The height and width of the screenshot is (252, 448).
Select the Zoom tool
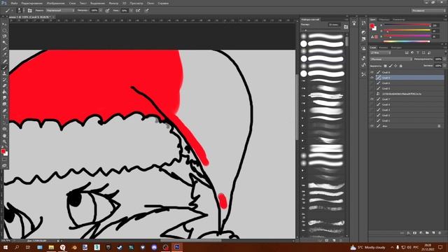tap(5, 141)
